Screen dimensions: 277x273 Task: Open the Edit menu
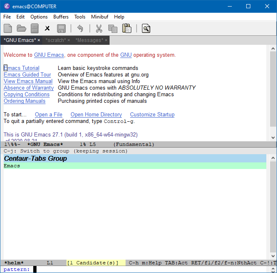coord(21,17)
